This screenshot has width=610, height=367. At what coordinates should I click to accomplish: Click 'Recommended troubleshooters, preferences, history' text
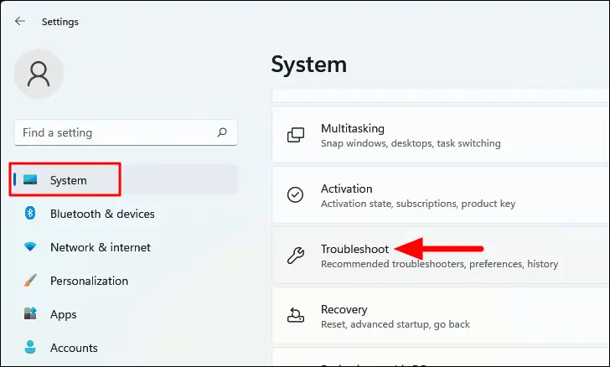point(439,264)
